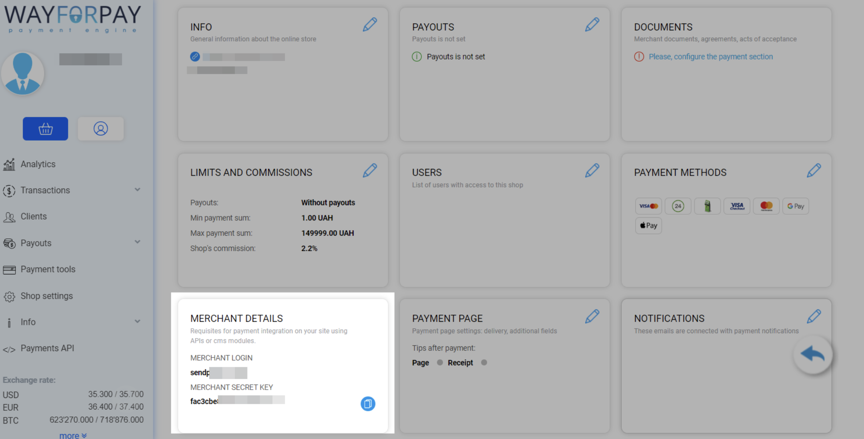Viewport: 864px width, 439px height.
Task: Switch to the shop basket view
Action: (x=45, y=129)
